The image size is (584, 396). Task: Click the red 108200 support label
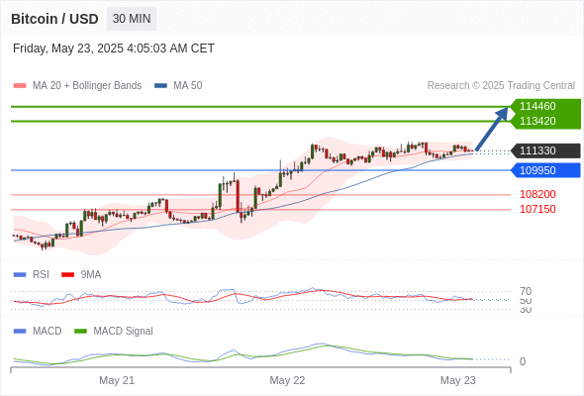click(537, 194)
